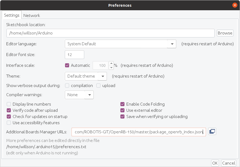The width and height of the screenshot is (240, 167).
Task: Open the Theme dropdown
Action: click(102, 76)
